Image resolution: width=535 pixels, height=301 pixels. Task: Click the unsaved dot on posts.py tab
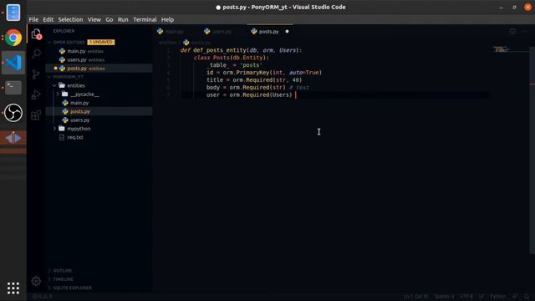(x=287, y=32)
